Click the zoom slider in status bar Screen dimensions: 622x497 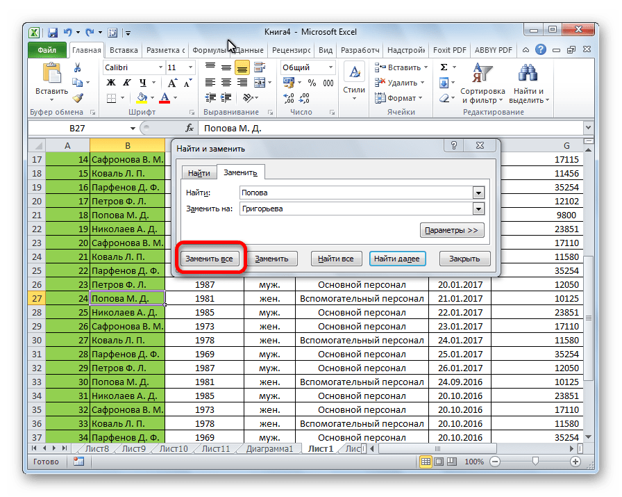pos(535,462)
